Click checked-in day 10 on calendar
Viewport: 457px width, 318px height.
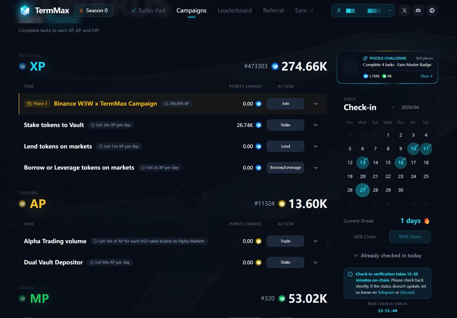[413, 149]
